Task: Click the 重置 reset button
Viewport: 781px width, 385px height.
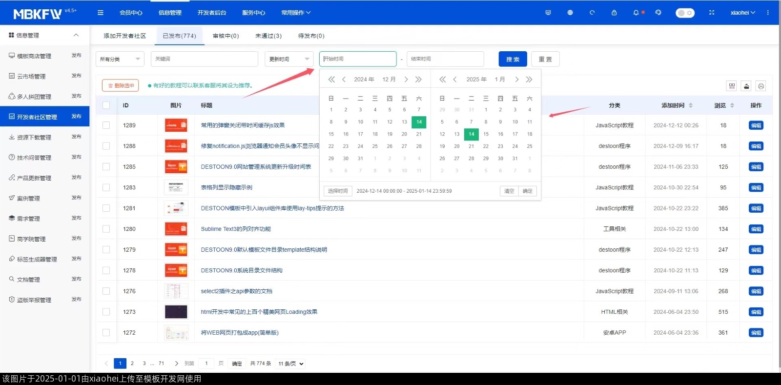Action: point(545,59)
